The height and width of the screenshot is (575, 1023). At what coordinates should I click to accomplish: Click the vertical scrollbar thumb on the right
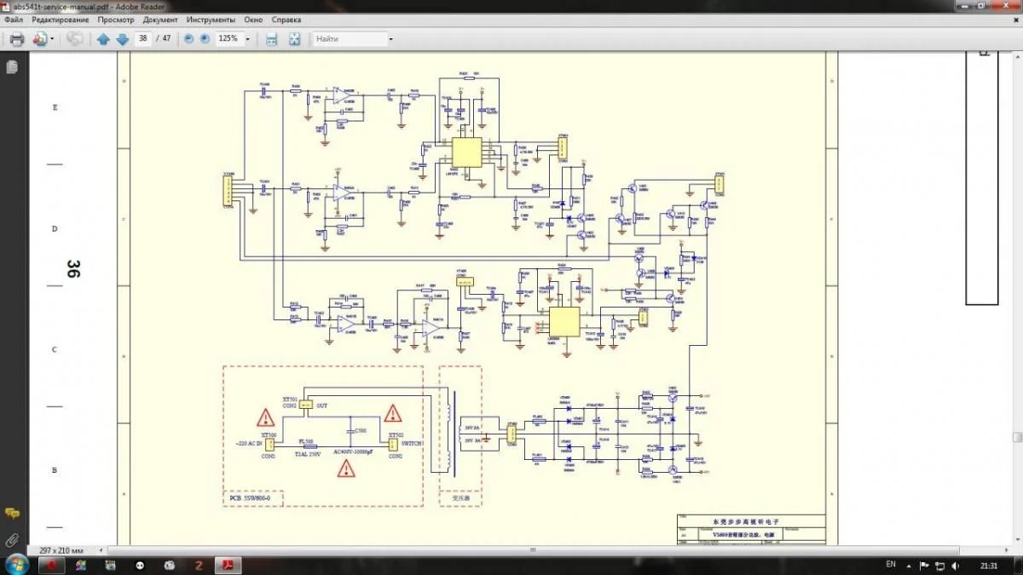pos(1017,437)
